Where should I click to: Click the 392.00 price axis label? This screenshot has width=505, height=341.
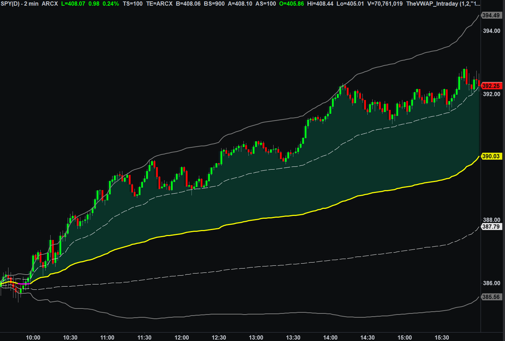tap(492, 94)
